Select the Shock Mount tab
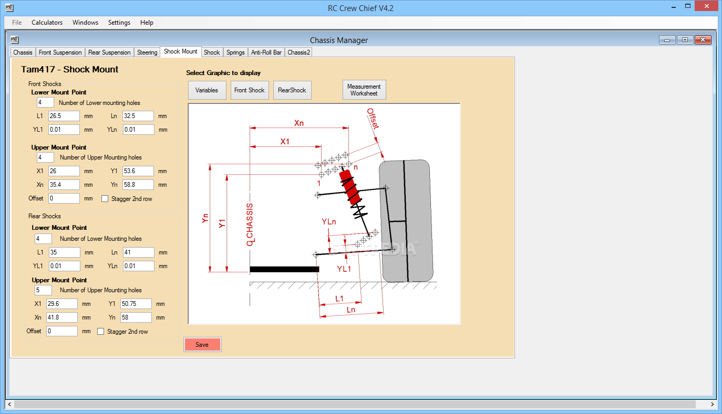Image resolution: width=722 pixels, height=414 pixels. 181,51
